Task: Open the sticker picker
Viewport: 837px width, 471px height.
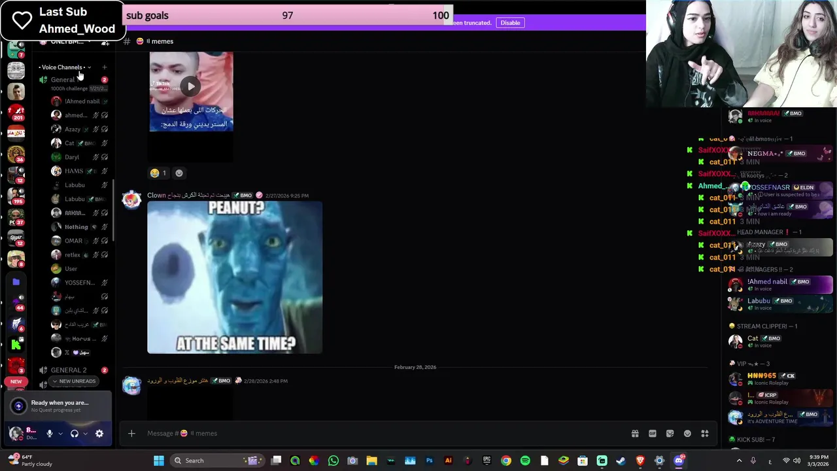Action: click(x=670, y=433)
